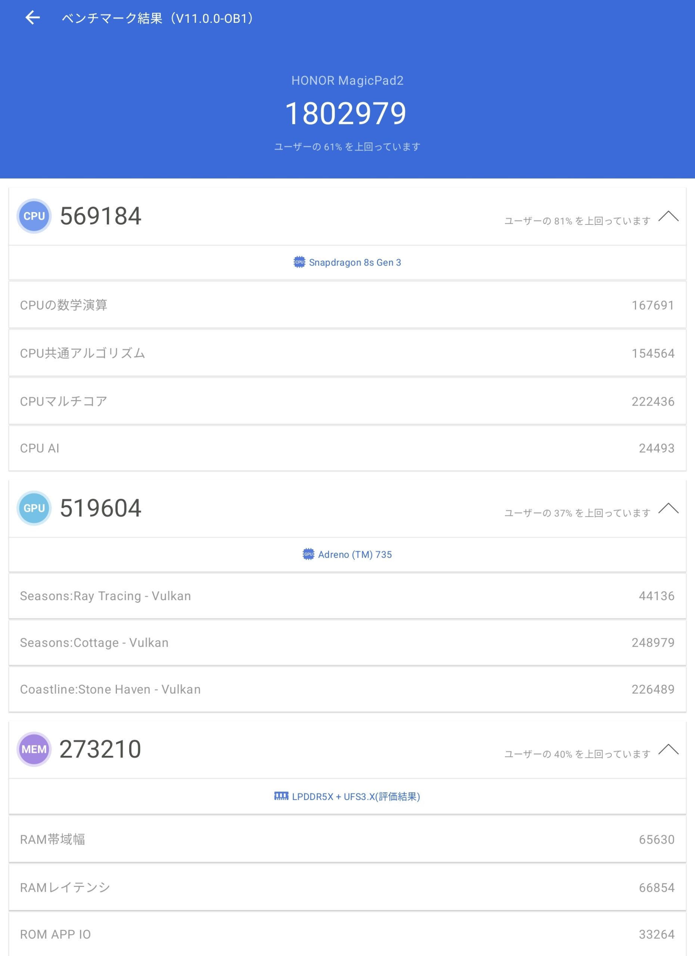Click the round GPU score badge
The width and height of the screenshot is (695, 956).
[x=34, y=508]
